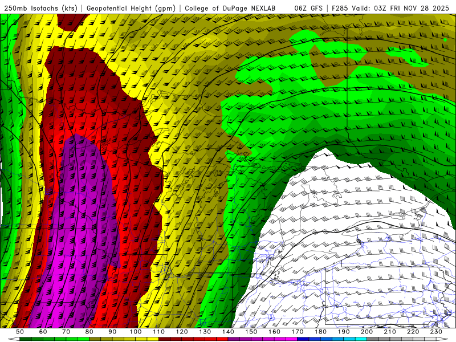Click the '130' legend scale value
Viewport: 456px width, 342px height.
(205, 332)
